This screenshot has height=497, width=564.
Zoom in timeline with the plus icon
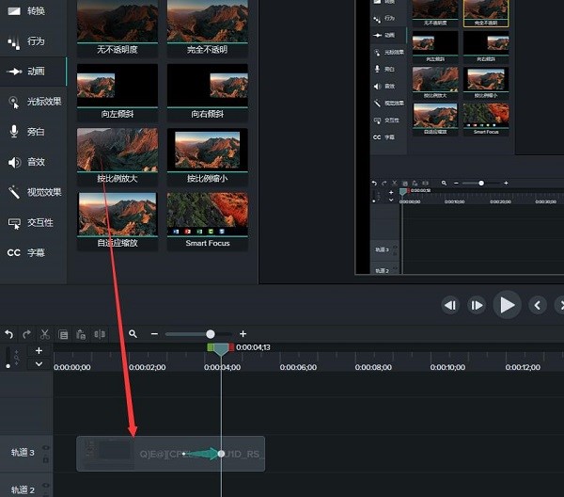coord(243,334)
